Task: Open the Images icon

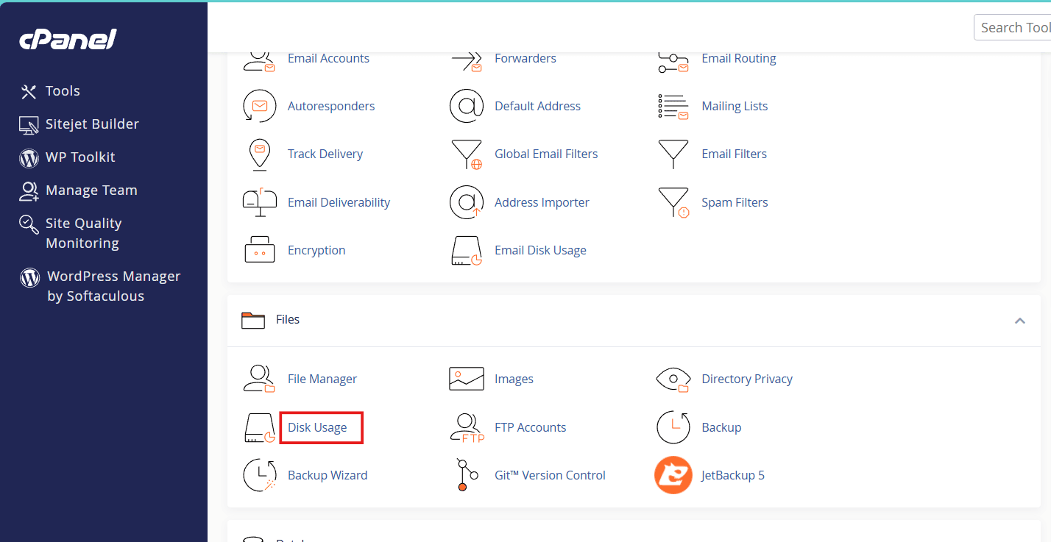Action: [x=466, y=379]
